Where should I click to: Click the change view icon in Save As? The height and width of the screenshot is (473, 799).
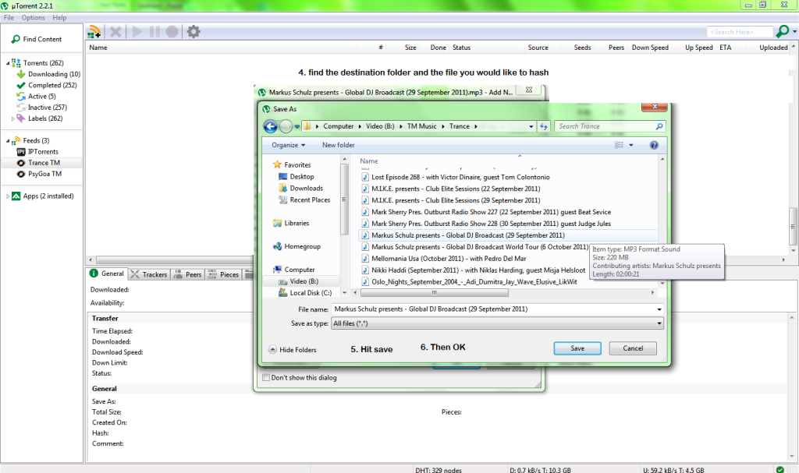point(619,145)
